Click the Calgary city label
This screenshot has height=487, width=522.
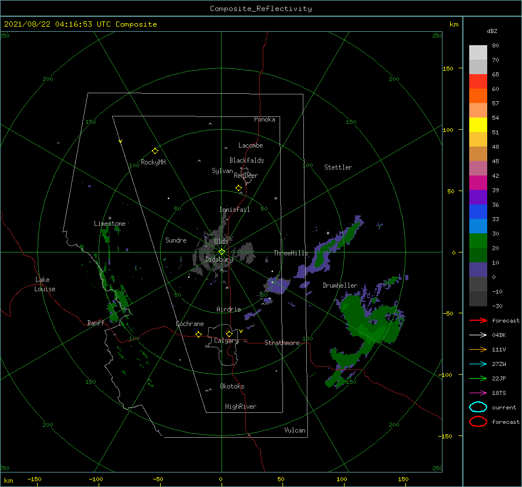coord(226,340)
